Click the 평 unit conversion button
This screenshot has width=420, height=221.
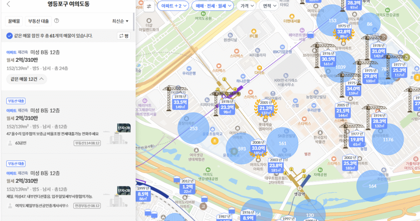pos(124,36)
